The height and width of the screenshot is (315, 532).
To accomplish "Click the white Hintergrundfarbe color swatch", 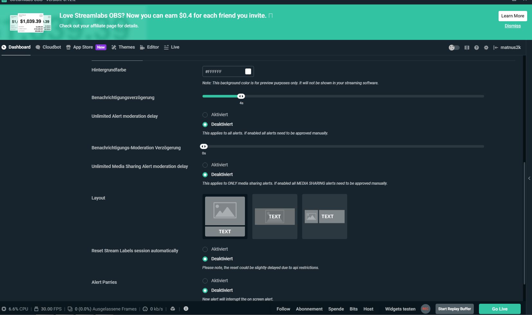I will click(x=248, y=71).
